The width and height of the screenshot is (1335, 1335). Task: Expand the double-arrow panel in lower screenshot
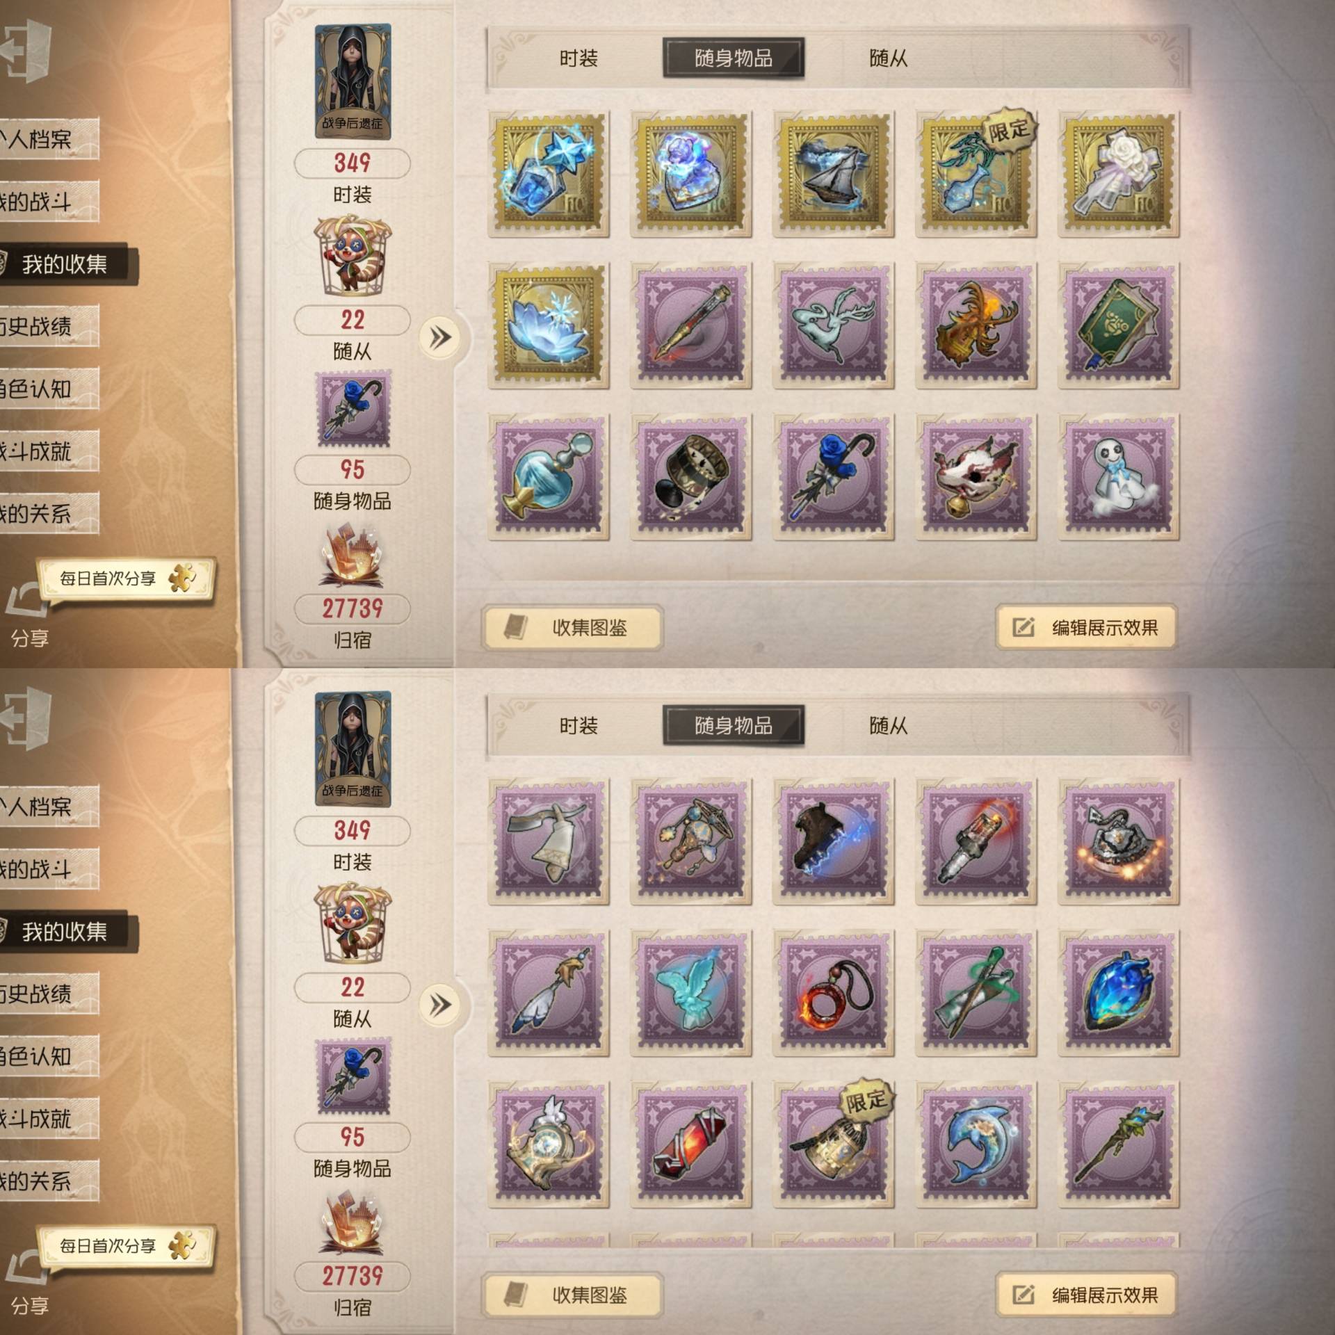point(439,1005)
